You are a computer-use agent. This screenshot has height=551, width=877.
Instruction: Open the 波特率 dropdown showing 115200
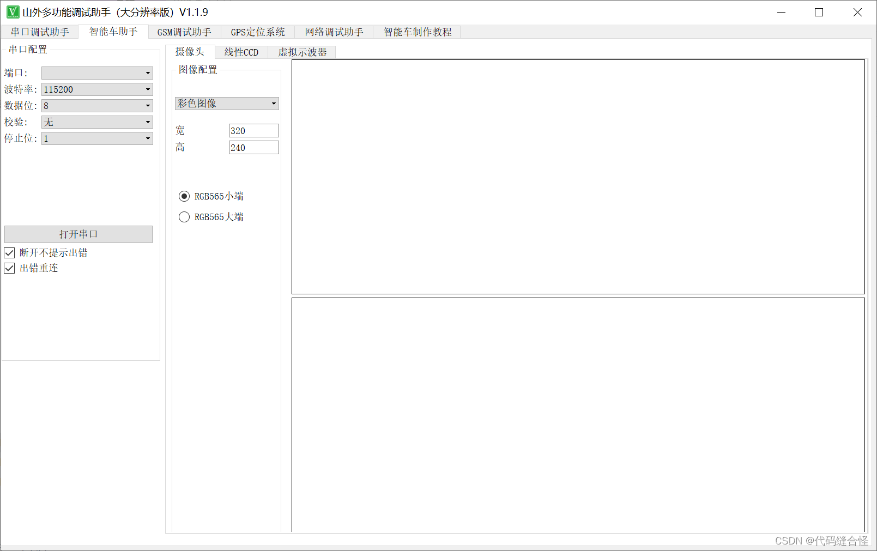pyautogui.click(x=97, y=89)
